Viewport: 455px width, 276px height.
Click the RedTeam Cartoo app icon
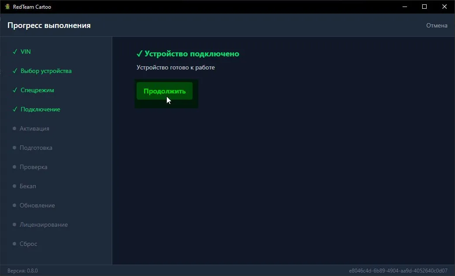click(x=7, y=7)
